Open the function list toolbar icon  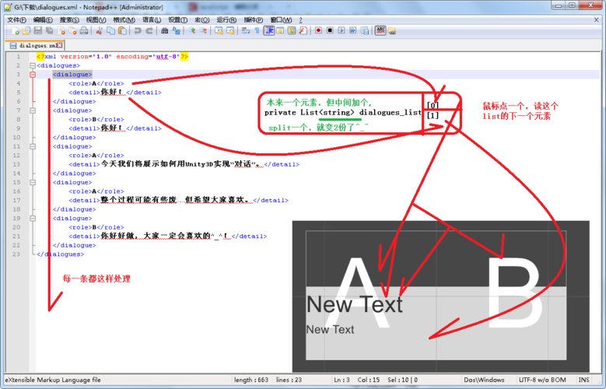click(303, 30)
